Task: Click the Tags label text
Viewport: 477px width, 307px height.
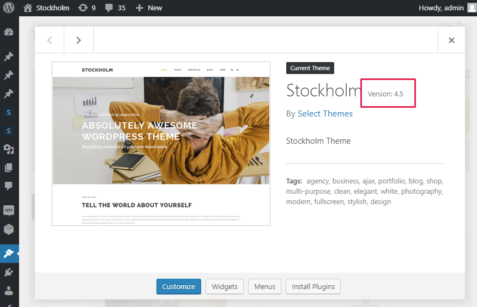Action: [x=294, y=181]
